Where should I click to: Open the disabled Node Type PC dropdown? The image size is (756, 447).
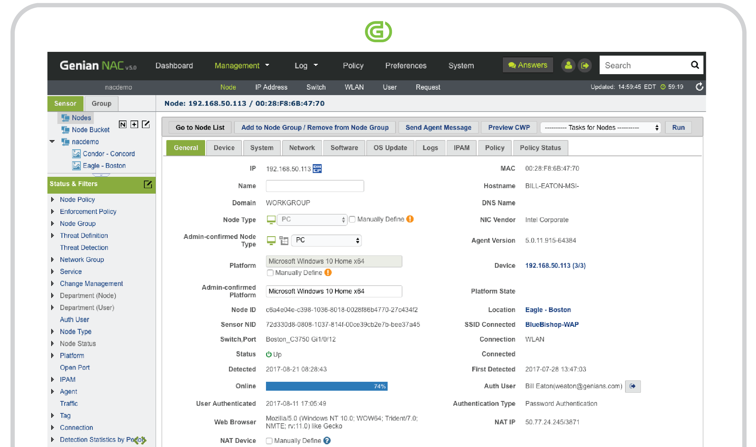[x=312, y=220]
